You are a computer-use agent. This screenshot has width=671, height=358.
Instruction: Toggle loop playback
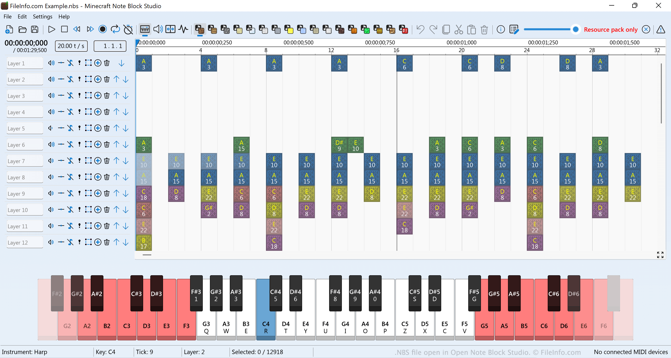pos(115,30)
